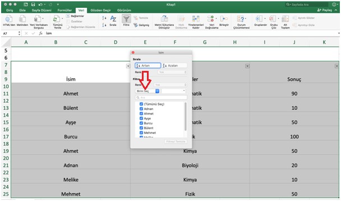
Task: Click the ascending sort A-Z small icon
Action: 104,18
